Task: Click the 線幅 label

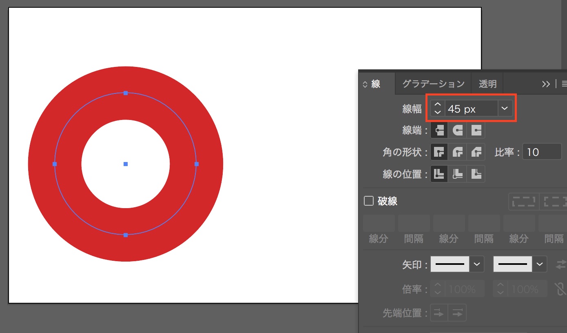Action: 412,109
